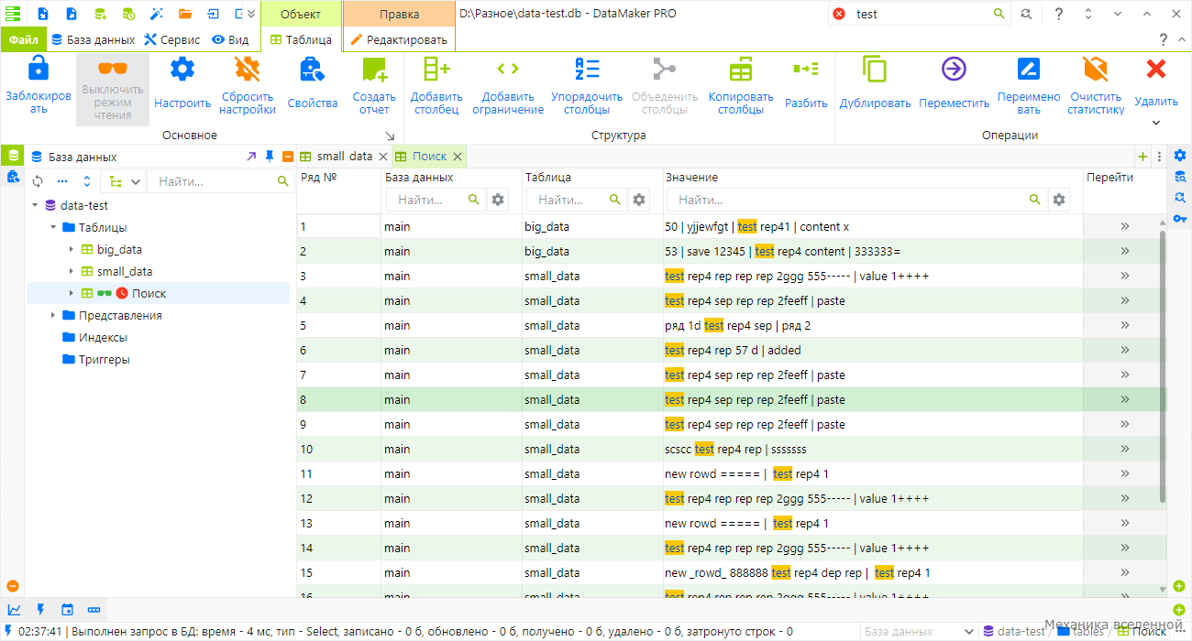1192x641 pixels.
Task: Click Удалить red cross icon
Action: click(1156, 69)
